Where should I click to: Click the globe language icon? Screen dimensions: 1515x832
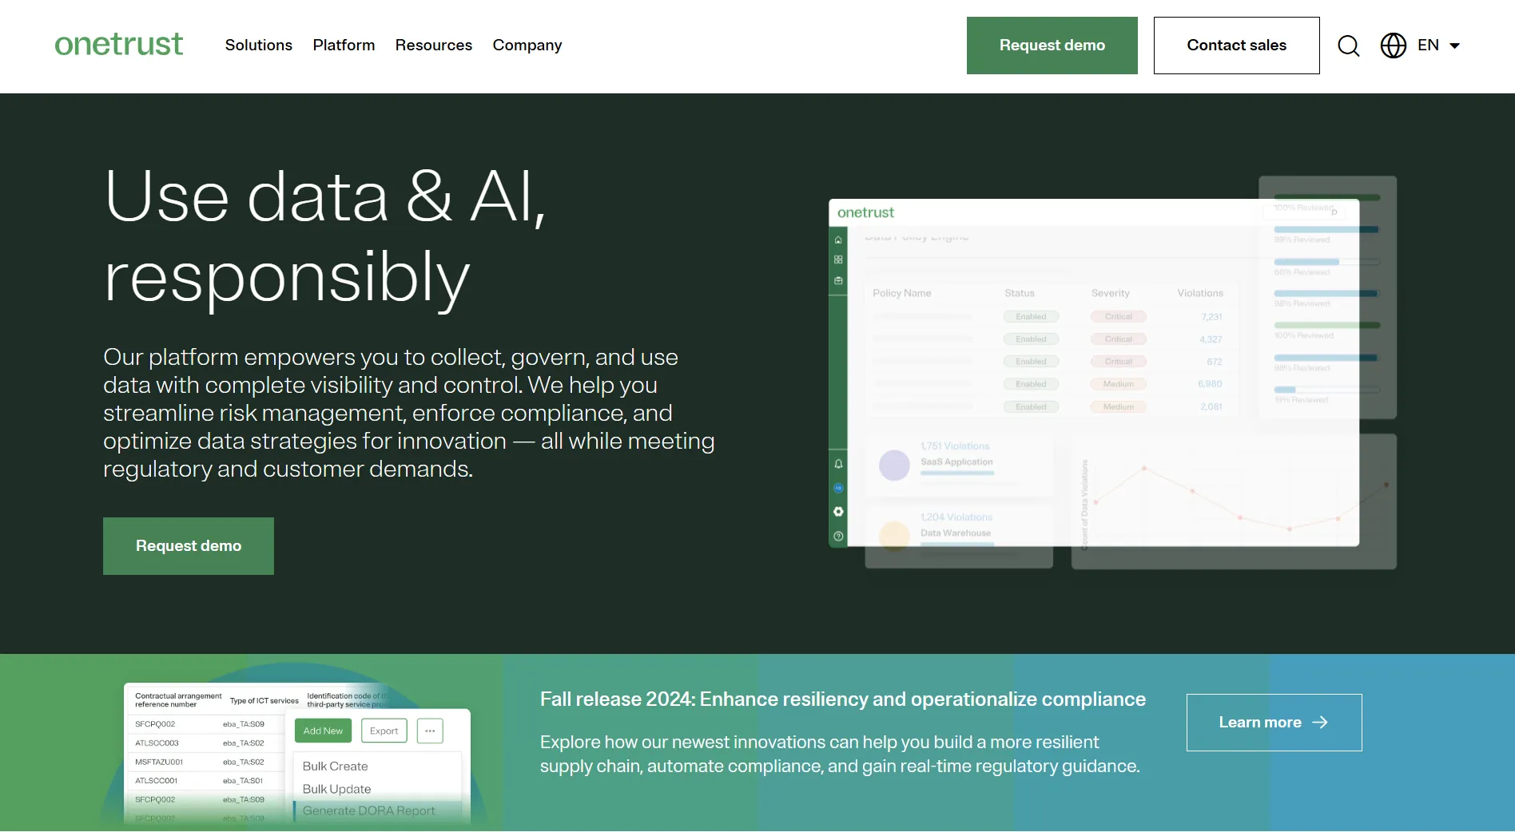click(x=1393, y=46)
